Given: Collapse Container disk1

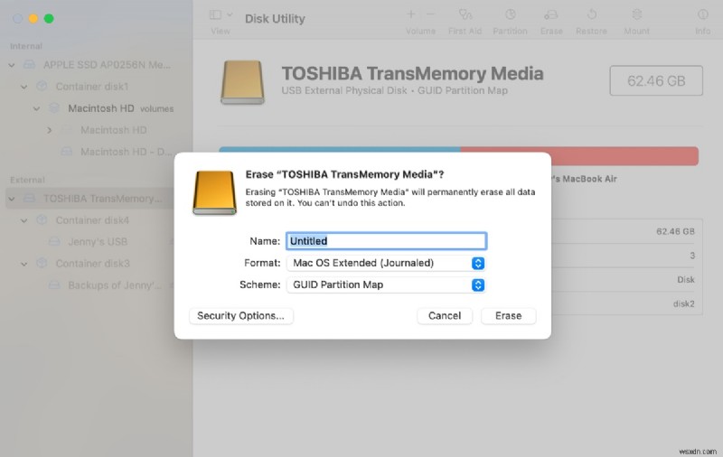Looking at the screenshot, I should pyautogui.click(x=24, y=87).
